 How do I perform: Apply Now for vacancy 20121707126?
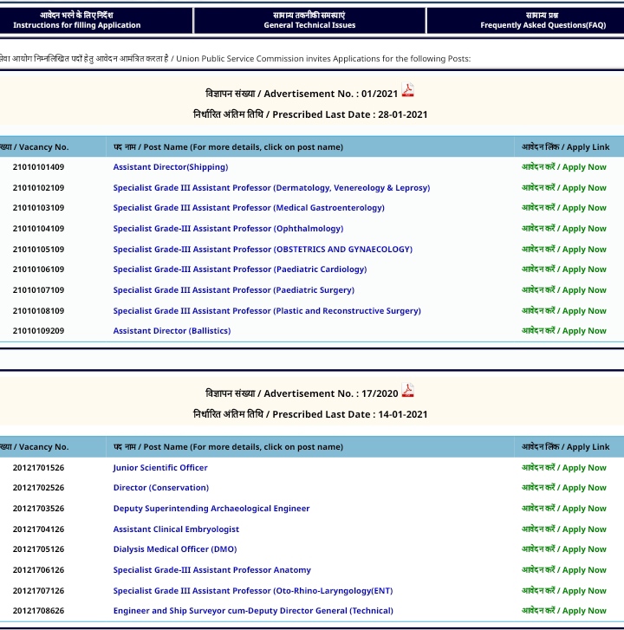[564, 591]
